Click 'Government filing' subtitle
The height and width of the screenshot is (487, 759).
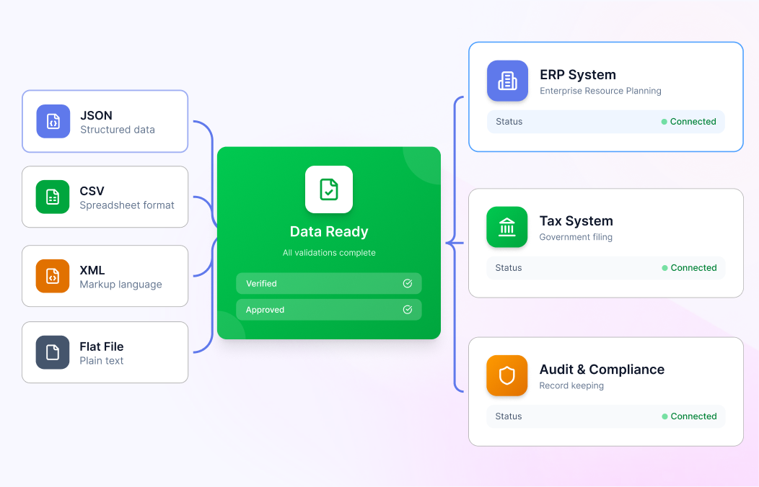[576, 237]
